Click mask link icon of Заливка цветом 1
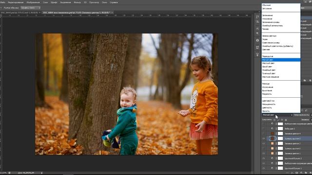The height and width of the screenshot is (175, 312). tap(276, 154)
